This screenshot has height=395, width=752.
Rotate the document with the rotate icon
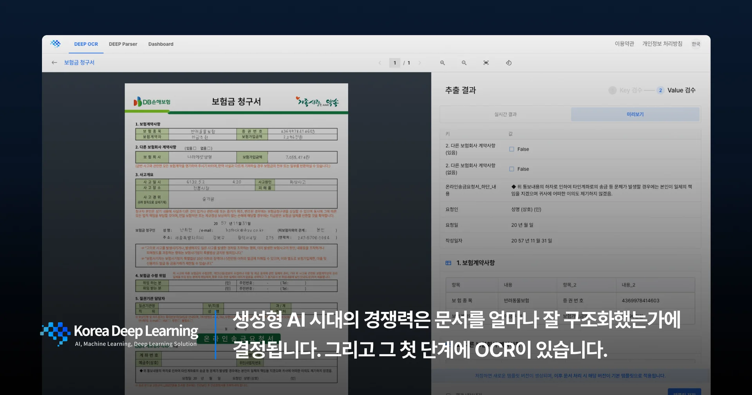[x=508, y=63]
